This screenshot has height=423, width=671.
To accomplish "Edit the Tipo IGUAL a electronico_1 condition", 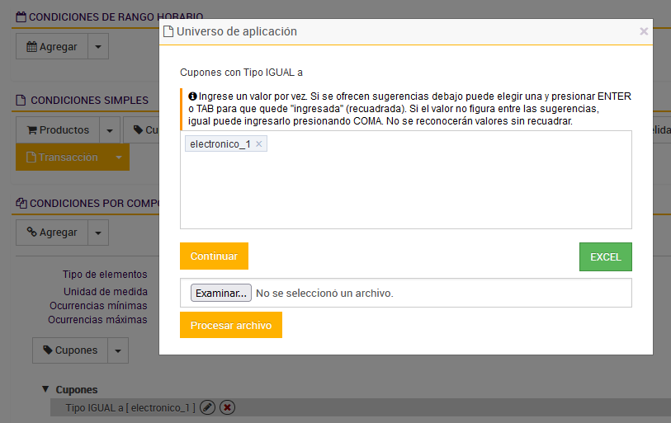I will tap(207, 407).
